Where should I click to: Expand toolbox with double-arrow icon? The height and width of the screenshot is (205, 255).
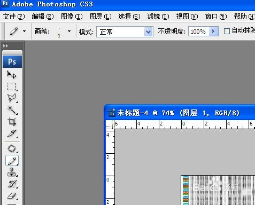tap(5, 46)
